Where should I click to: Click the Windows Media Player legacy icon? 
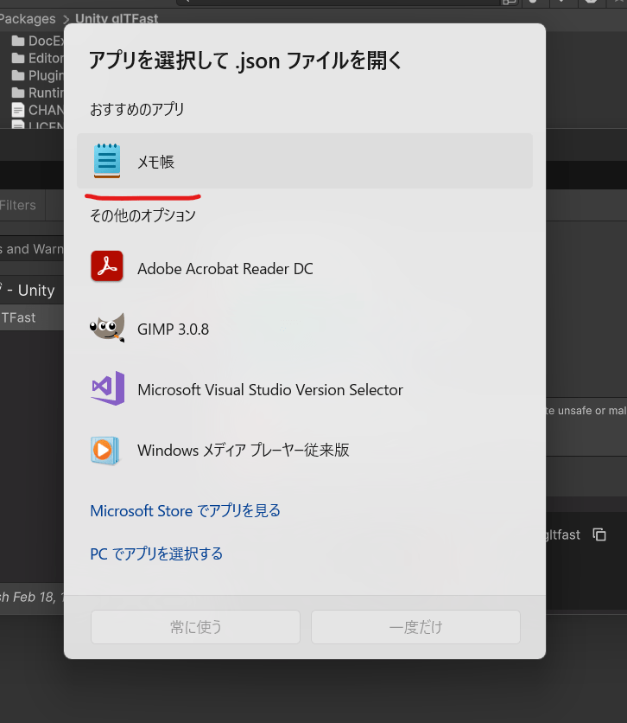coord(105,450)
